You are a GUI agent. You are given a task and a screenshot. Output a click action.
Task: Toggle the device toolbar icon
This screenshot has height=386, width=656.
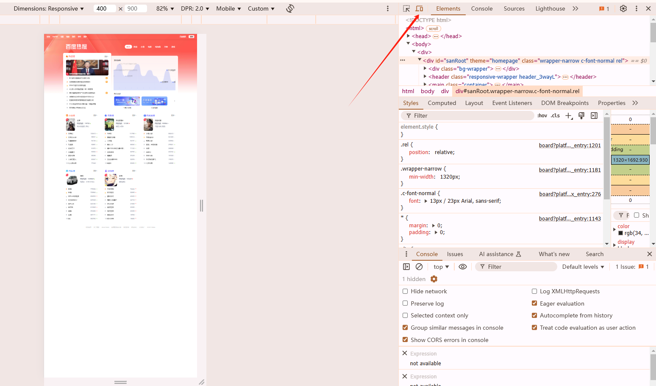[419, 8]
